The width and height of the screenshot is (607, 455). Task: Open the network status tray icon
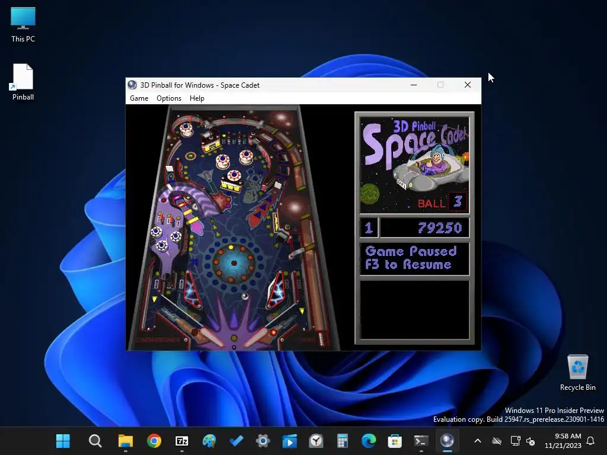tap(515, 441)
